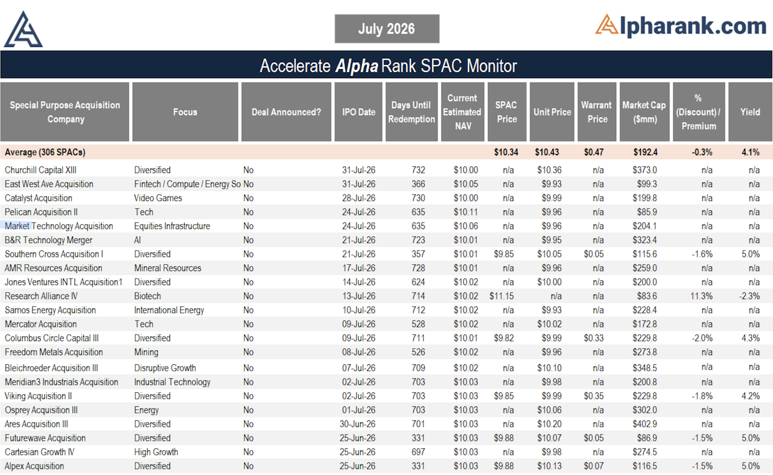Click Southern Cross Acquisition I yield 5.0%

(751, 254)
